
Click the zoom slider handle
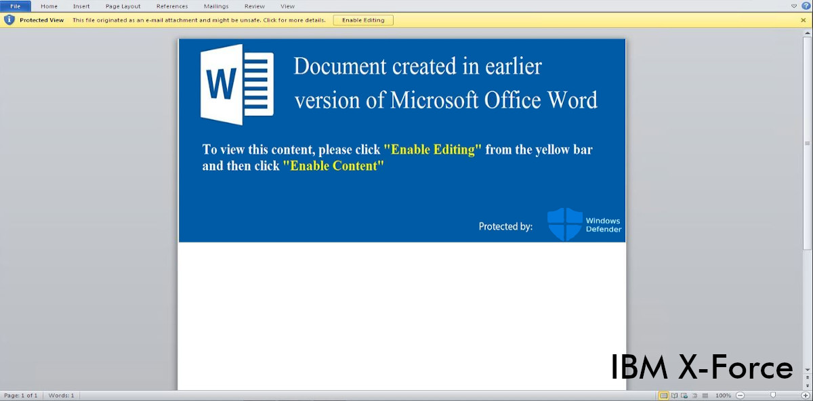pos(773,396)
